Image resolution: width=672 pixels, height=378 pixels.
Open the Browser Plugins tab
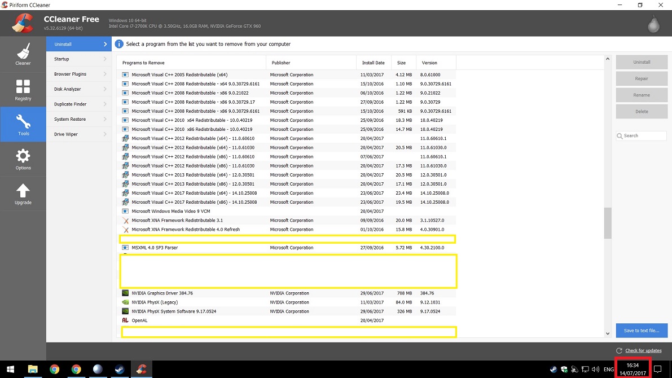tap(79, 74)
